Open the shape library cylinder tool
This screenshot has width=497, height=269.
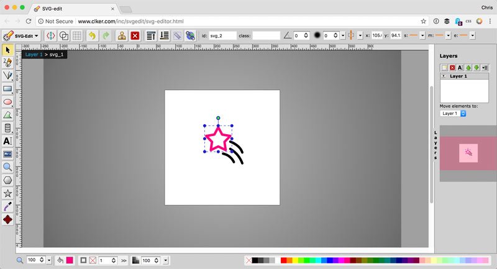coord(7,128)
